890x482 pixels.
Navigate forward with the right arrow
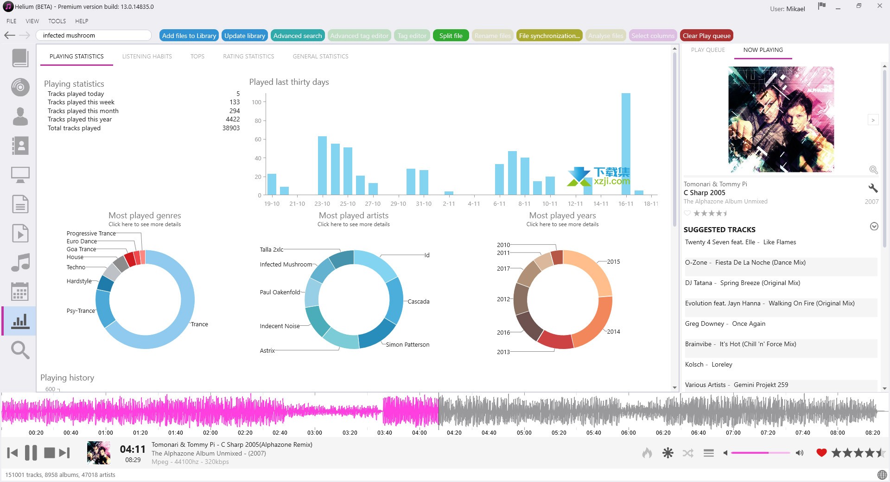point(25,35)
